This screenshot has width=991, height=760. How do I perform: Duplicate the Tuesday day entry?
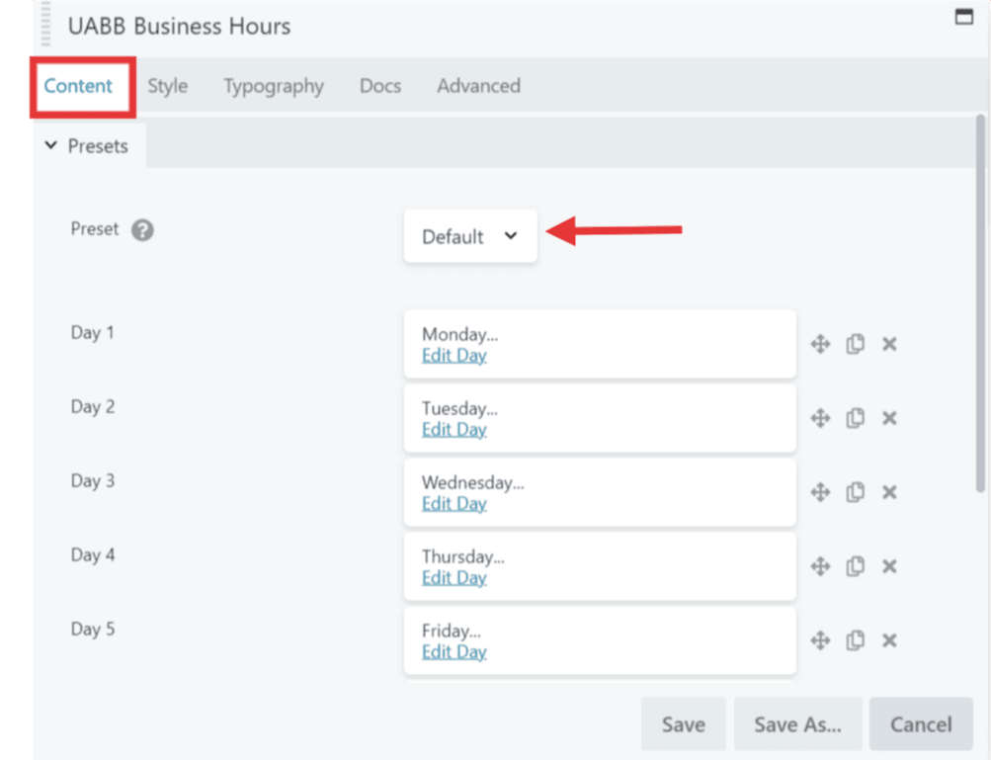point(855,418)
